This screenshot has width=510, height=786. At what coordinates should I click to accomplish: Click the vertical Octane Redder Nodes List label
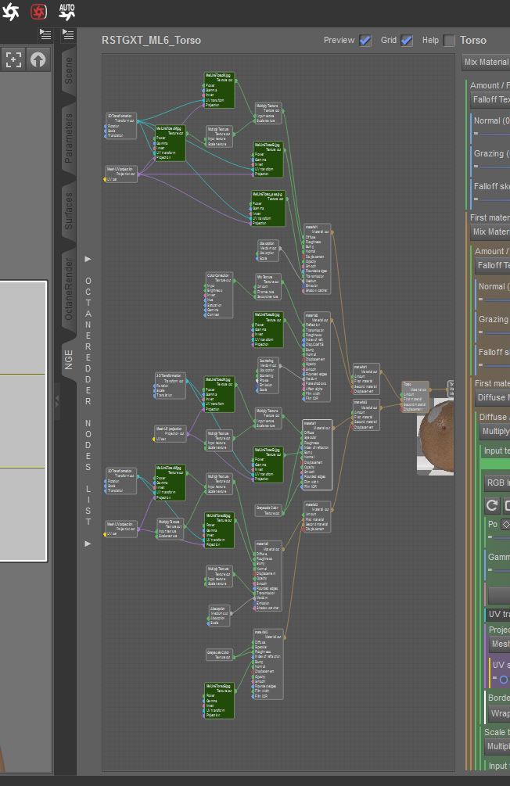click(88, 401)
